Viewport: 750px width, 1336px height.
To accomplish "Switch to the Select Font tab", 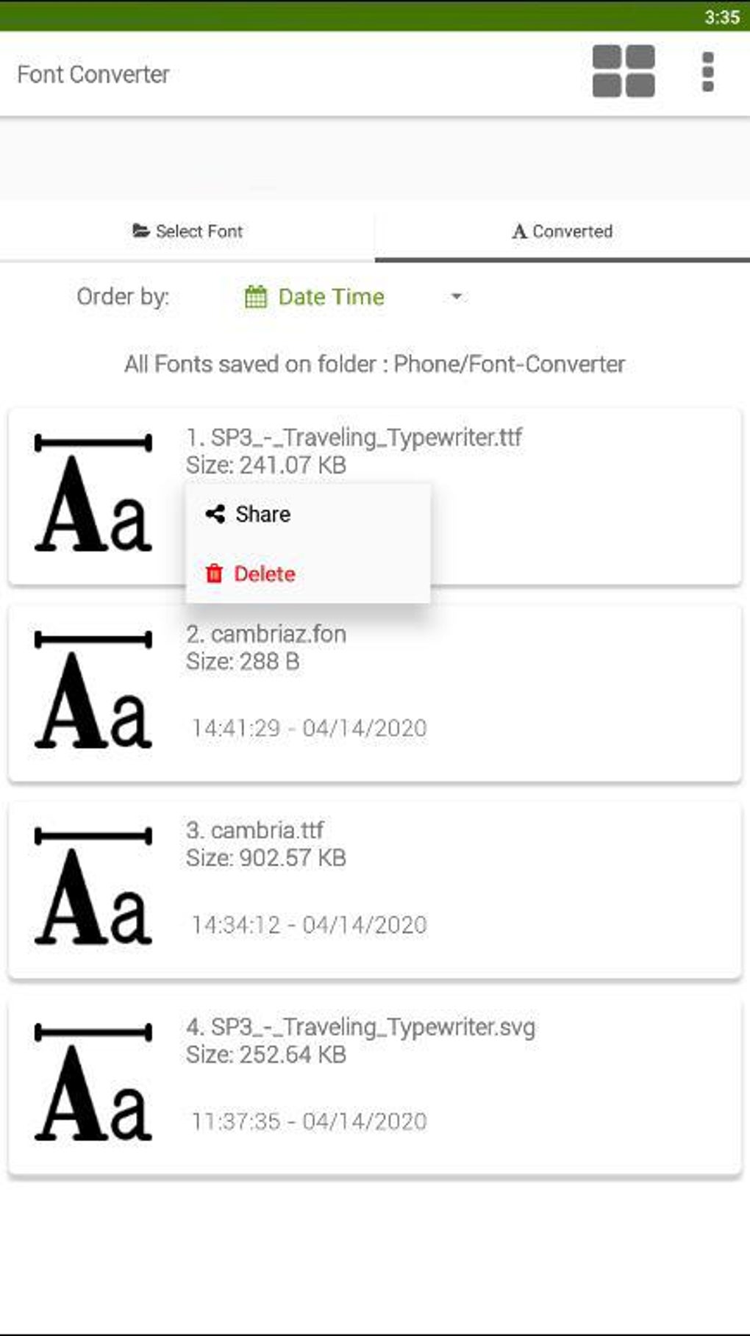I will [187, 231].
